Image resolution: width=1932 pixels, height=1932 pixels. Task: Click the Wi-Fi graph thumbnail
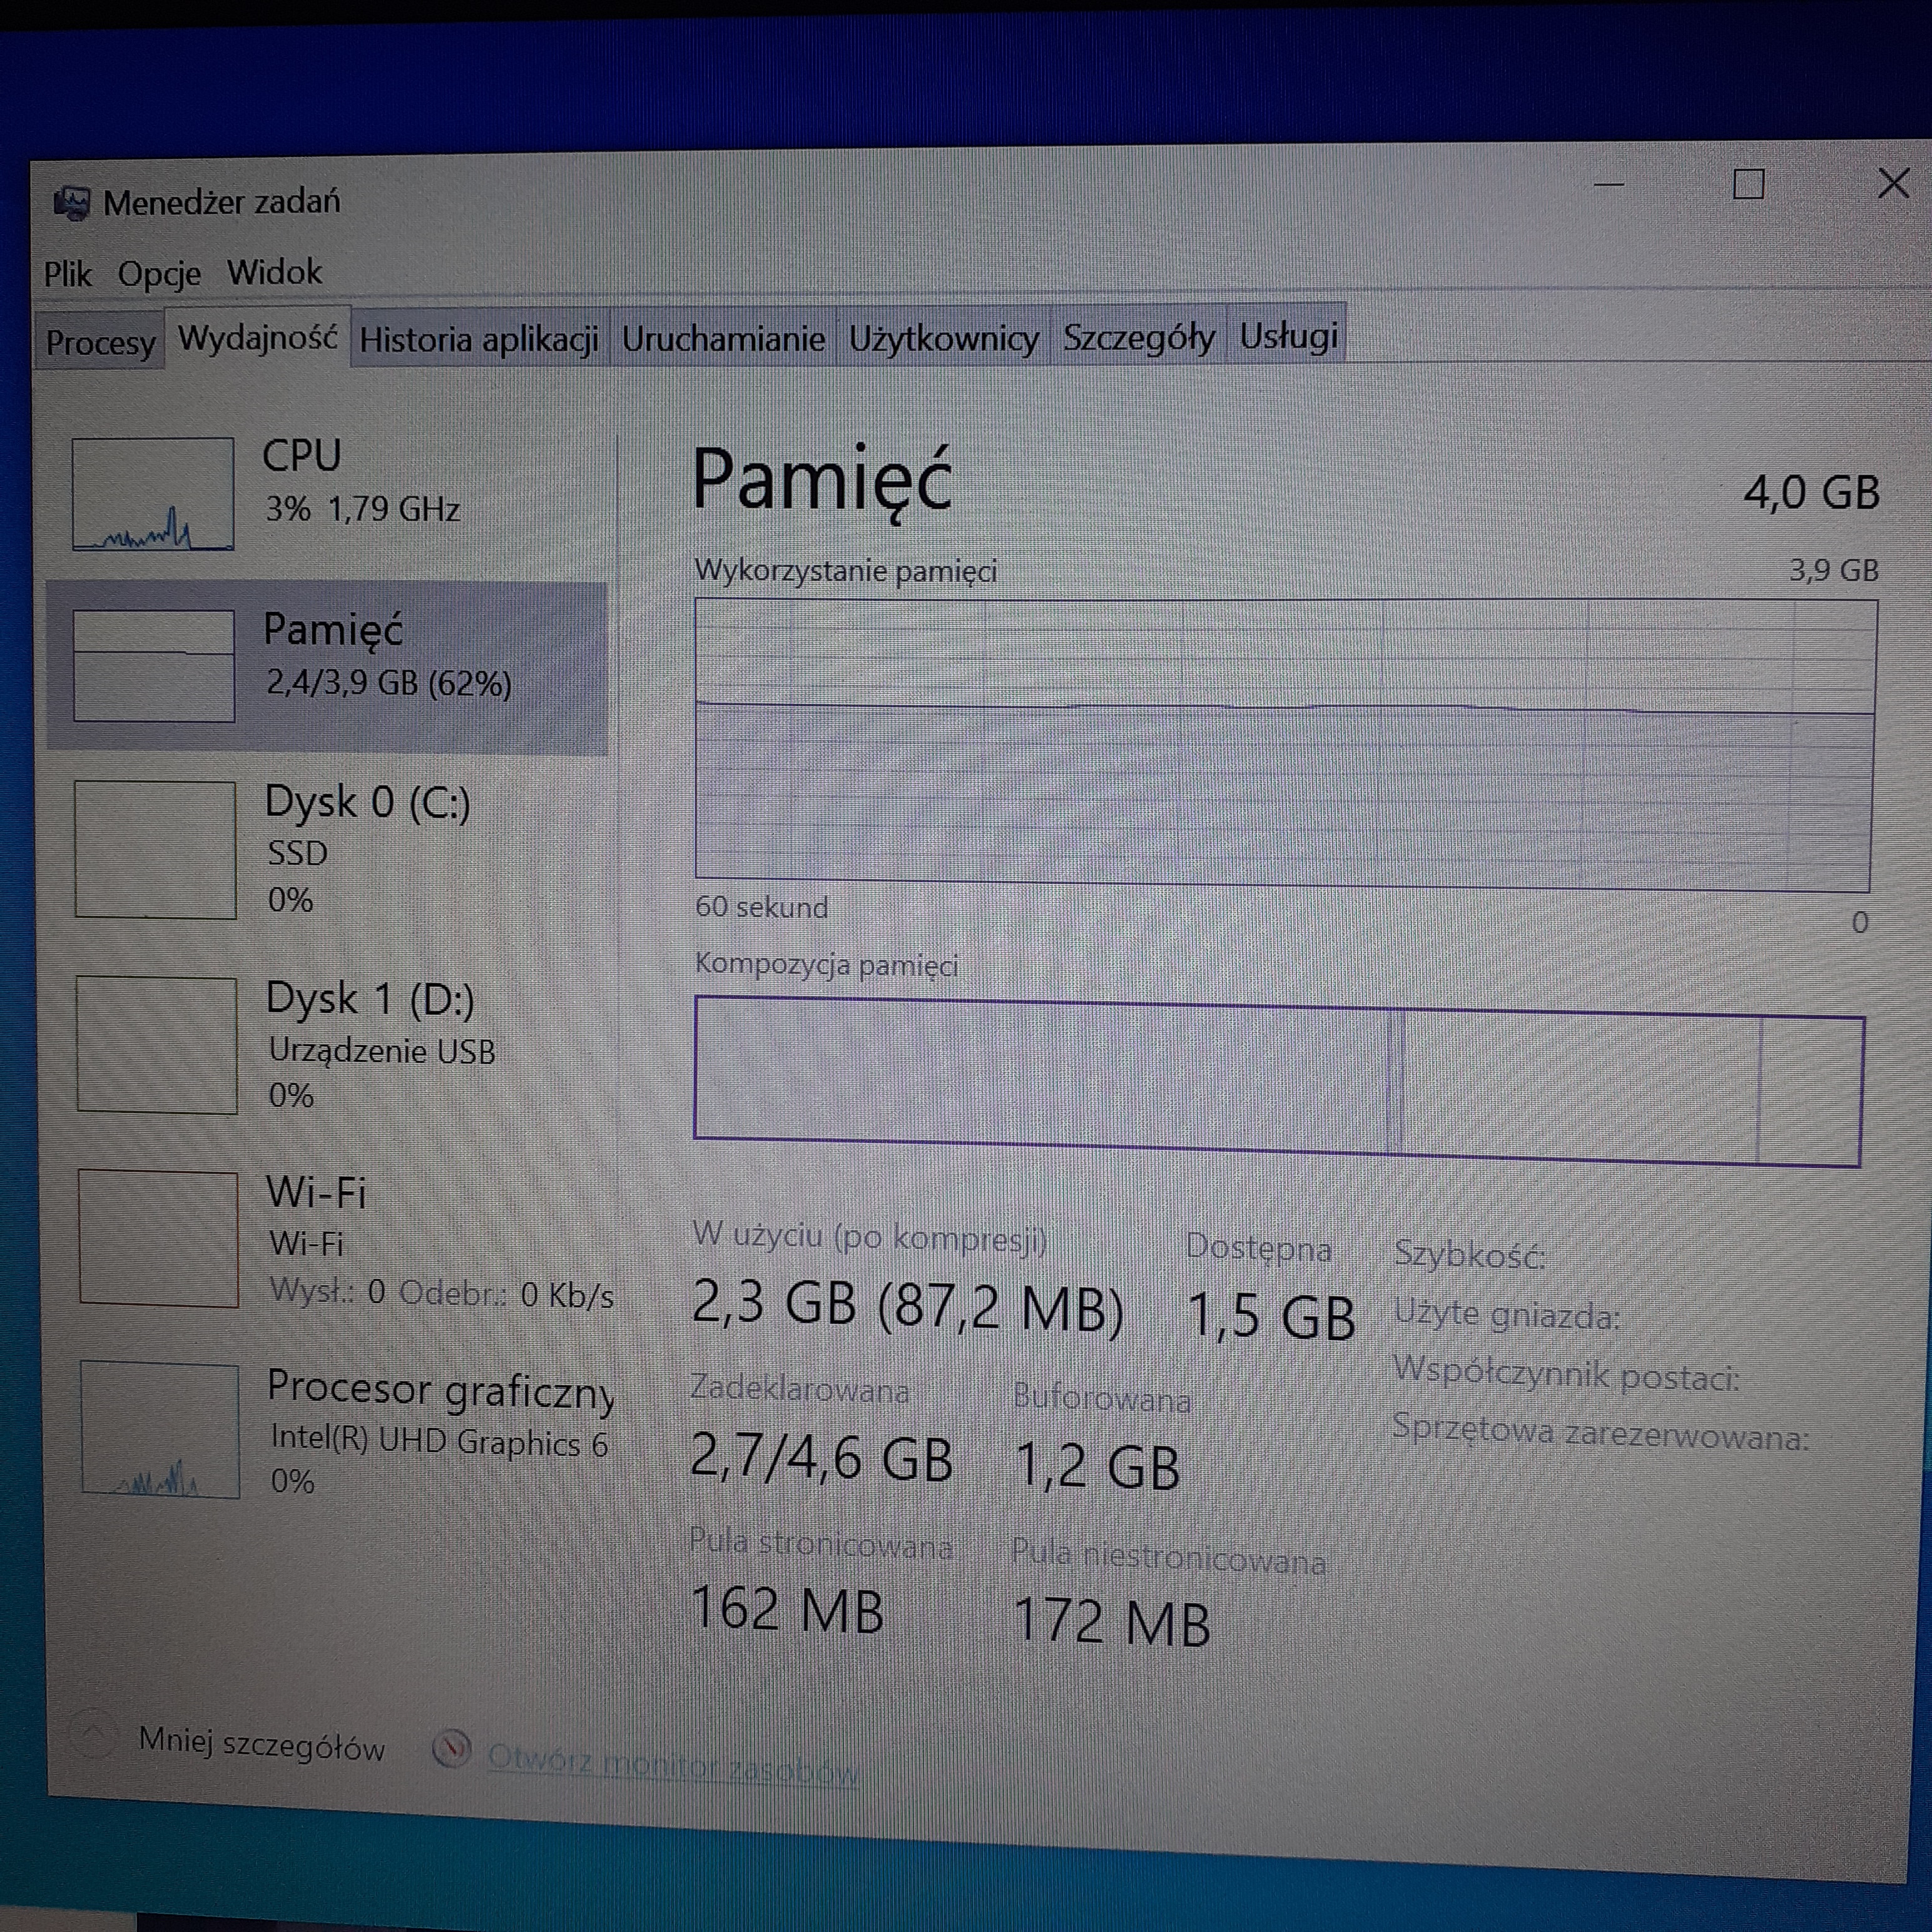(x=159, y=1239)
